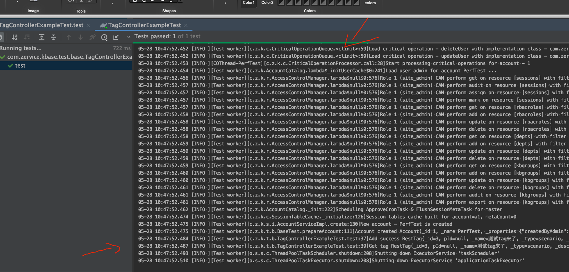569x272 pixels.
Task: Click 'perform get on resource [sessions]' line
Action: click(x=353, y=78)
